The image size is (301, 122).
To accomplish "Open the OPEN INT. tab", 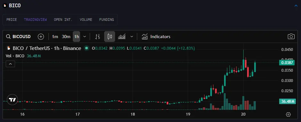I will tap(63, 20).
